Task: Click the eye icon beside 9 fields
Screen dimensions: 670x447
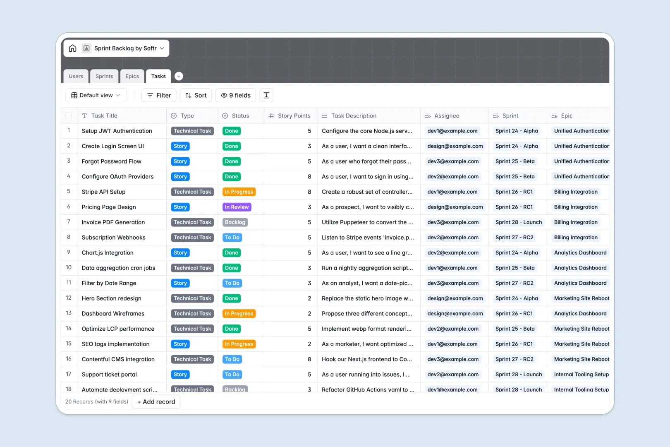Action: click(224, 95)
